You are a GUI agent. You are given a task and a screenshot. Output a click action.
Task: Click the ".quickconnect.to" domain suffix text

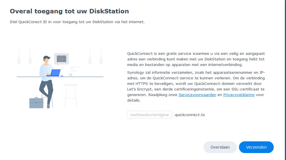coord(189,115)
